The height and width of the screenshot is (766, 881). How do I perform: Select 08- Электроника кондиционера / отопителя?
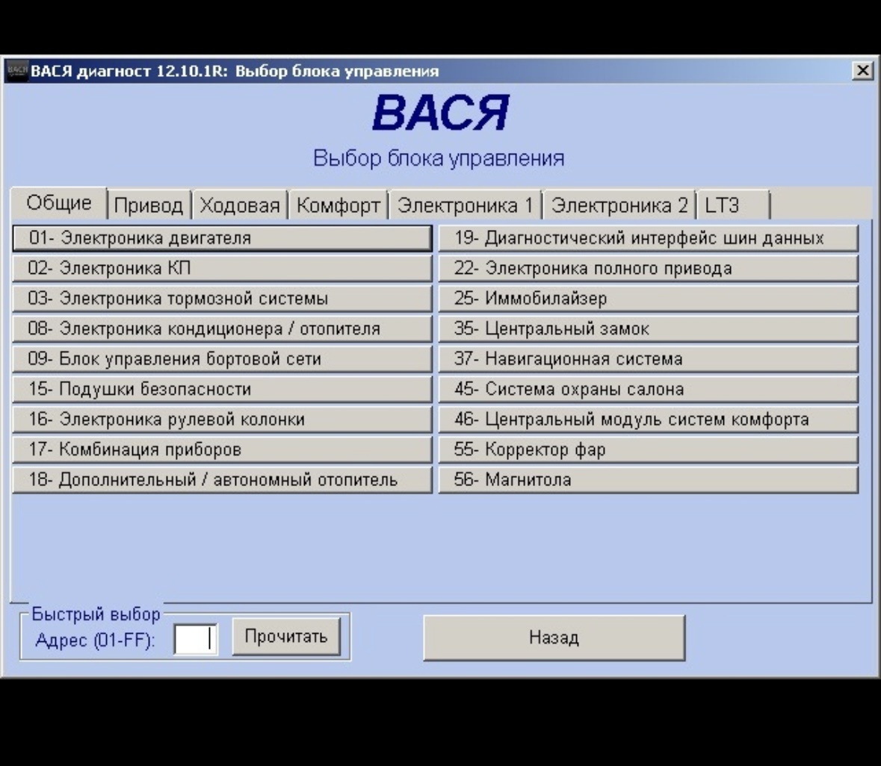click(x=223, y=328)
